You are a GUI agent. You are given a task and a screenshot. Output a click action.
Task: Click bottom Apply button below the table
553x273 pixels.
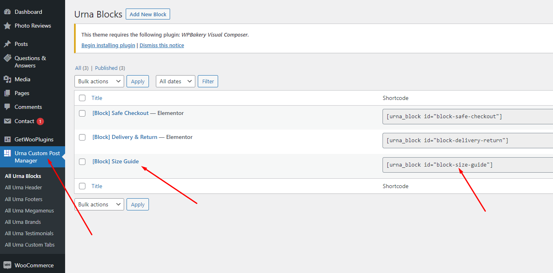tap(138, 204)
